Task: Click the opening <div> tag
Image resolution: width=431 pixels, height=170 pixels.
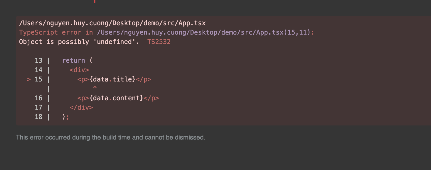Action: (79, 70)
